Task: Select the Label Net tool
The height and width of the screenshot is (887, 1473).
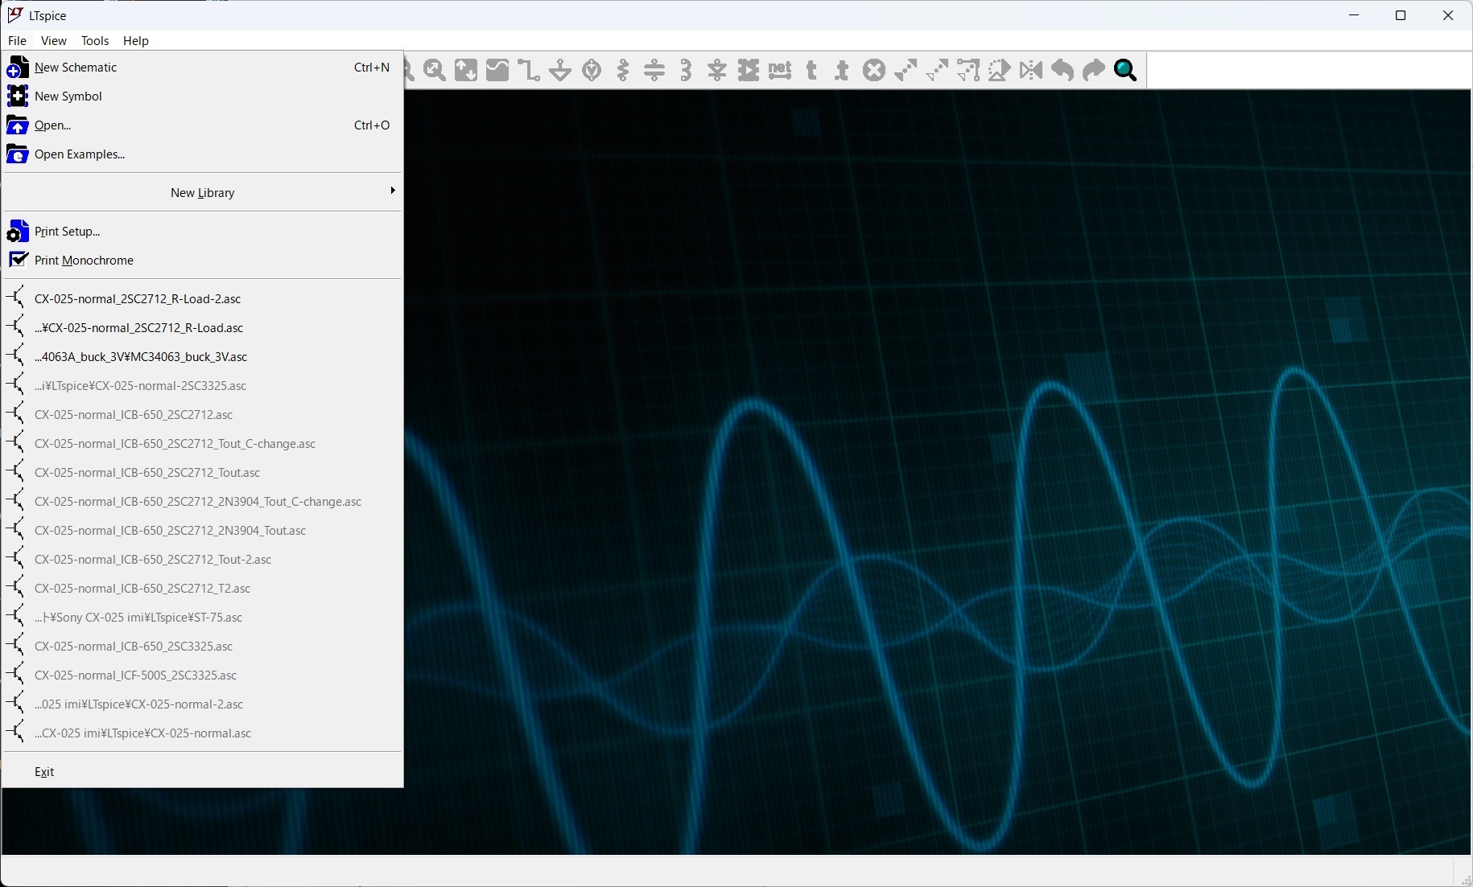Action: pos(780,71)
